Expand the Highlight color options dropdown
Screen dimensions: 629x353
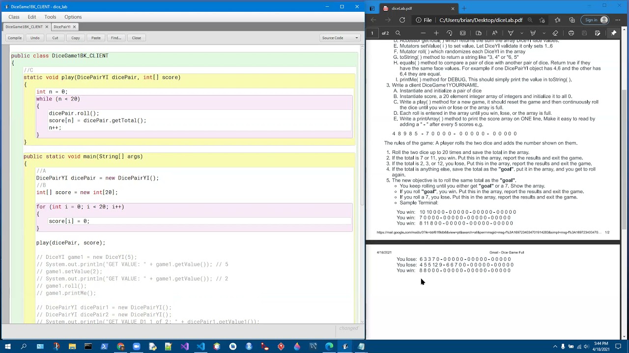(x=544, y=33)
